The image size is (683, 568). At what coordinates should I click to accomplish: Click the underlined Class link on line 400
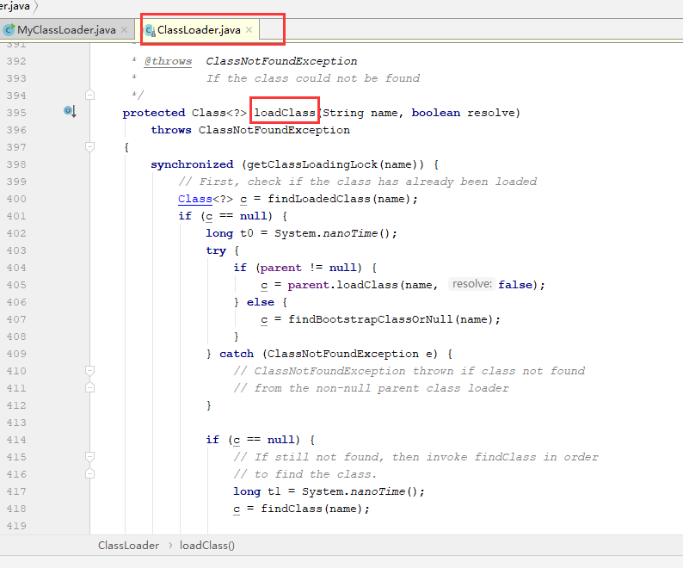(194, 199)
